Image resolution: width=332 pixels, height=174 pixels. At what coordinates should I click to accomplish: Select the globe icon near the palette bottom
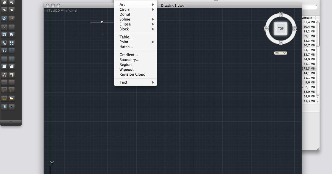pos(4,107)
